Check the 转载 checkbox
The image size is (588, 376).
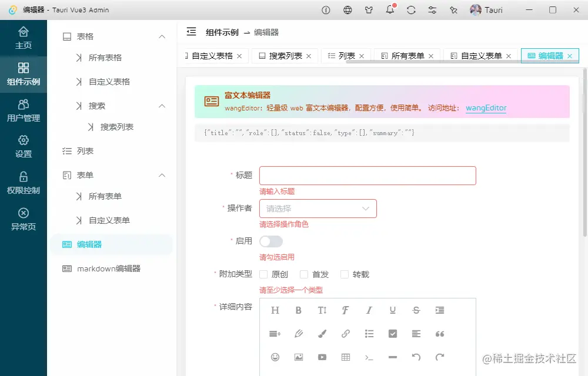pos(344,274)
